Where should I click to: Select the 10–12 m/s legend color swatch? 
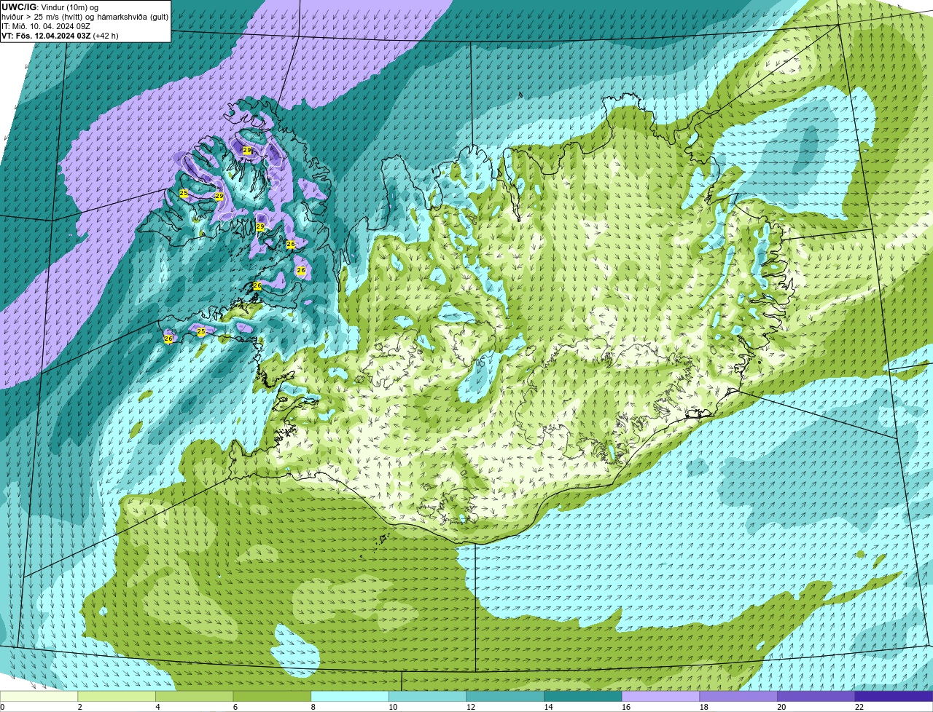click(427, 696)
